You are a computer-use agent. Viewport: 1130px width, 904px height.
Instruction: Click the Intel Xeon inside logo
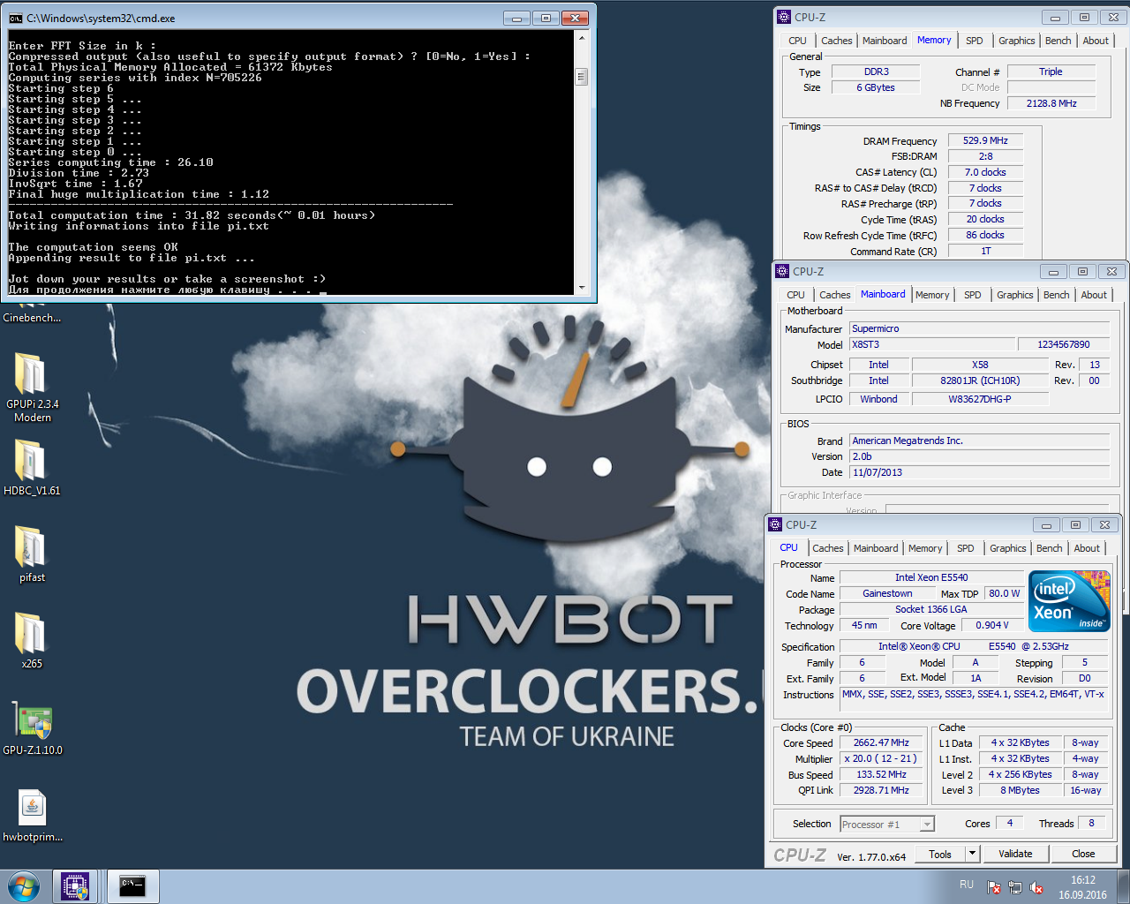pyautogui.click(x=1069, y=600)
